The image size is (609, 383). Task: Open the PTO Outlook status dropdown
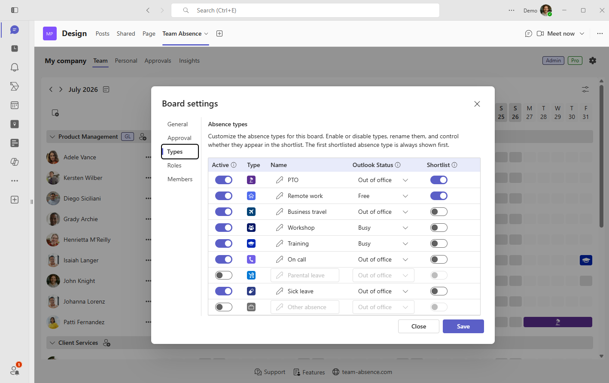pos(383,180)
